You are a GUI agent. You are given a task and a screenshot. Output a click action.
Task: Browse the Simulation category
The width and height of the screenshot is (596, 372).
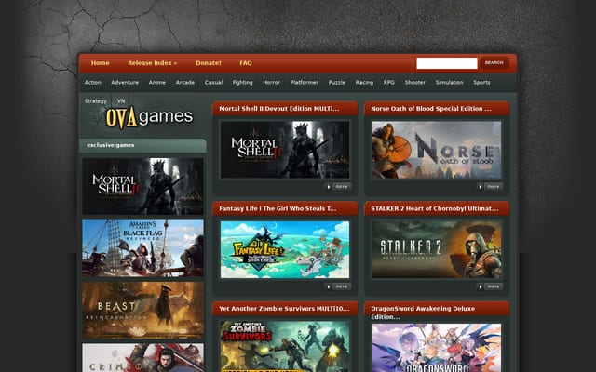[449, 83]
